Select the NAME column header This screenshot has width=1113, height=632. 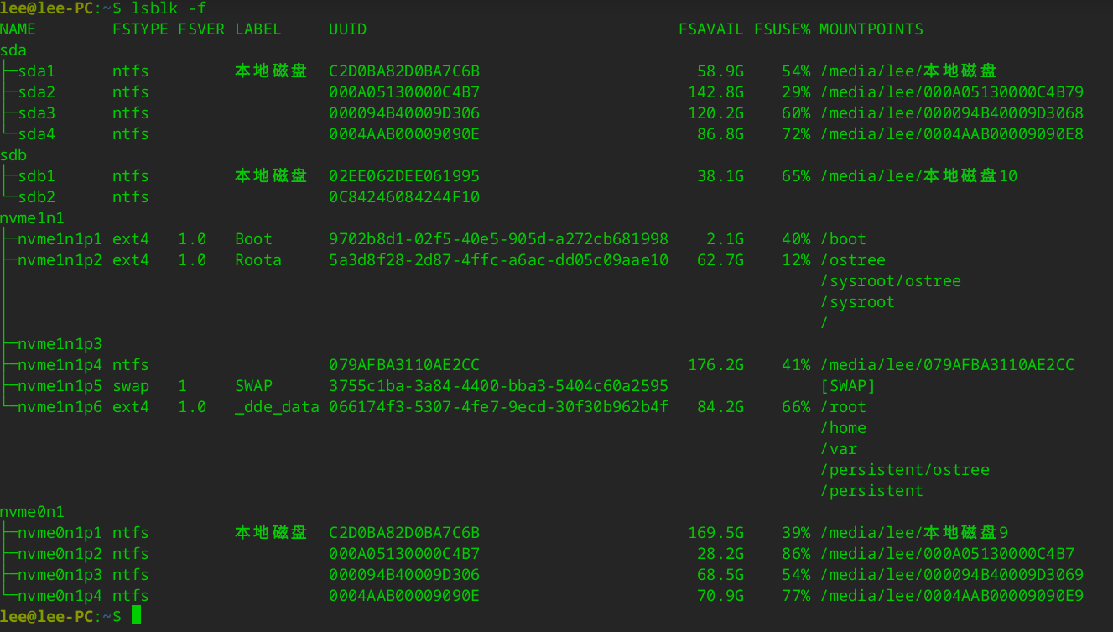click(18, 29)
